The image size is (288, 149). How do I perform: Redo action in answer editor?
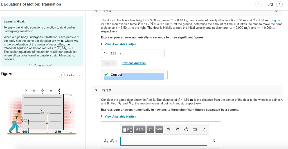pos(177,129)
